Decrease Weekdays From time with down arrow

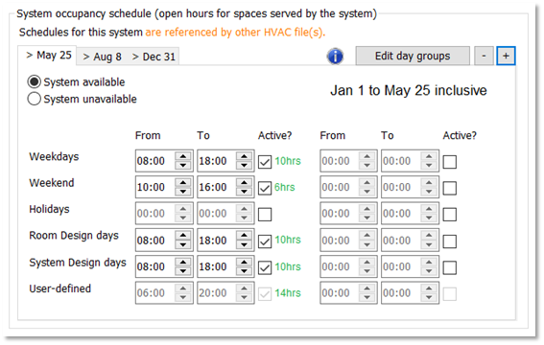pos(183,166)
